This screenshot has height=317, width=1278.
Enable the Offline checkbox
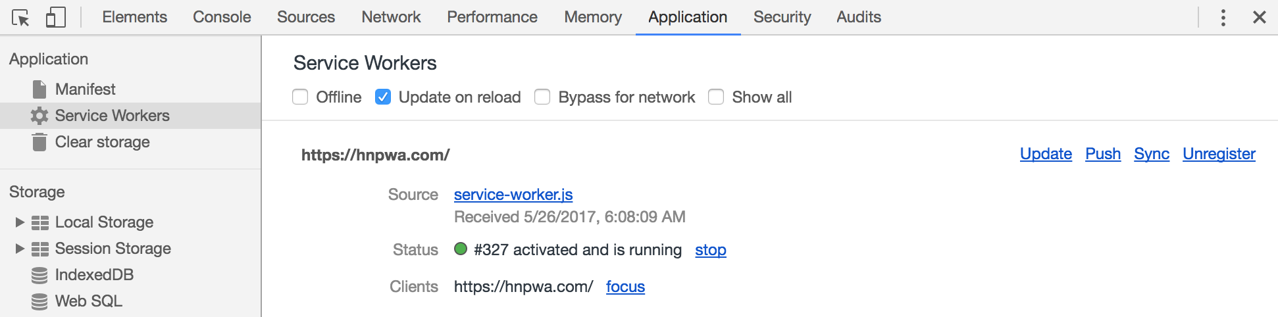click(x=300, y=97)
